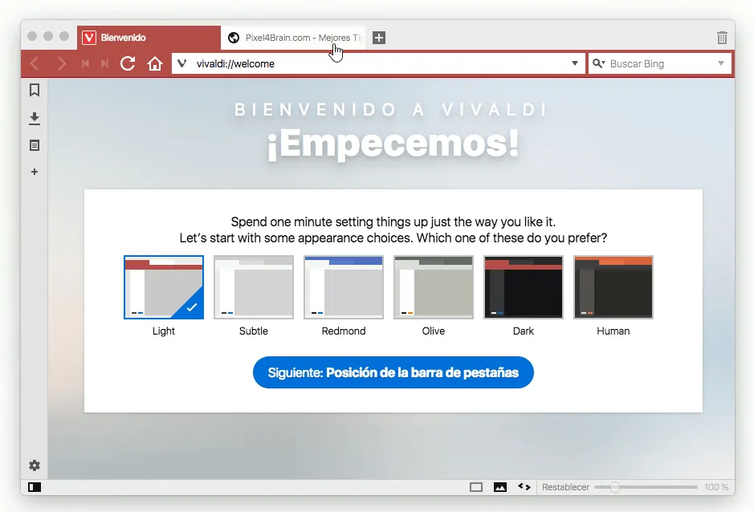Select the Subtle theme thumbnail
Image resolution: width=754 pixels, height=512 pixels.
point(254,287)
